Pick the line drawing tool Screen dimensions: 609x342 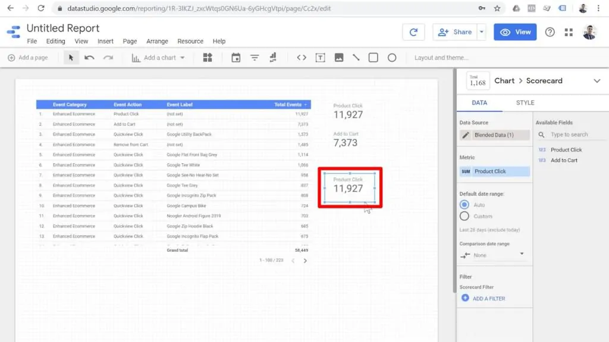coord(356,58)
